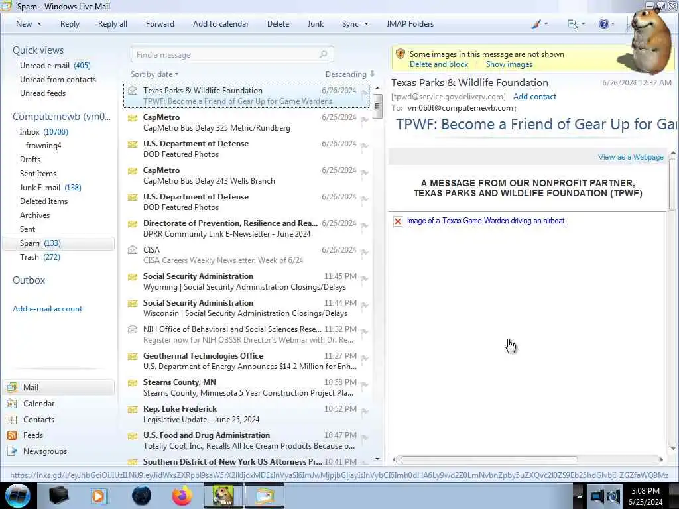Click the Windows Start orb
Screen dimensions: 679x509
[x=18, y=496]
